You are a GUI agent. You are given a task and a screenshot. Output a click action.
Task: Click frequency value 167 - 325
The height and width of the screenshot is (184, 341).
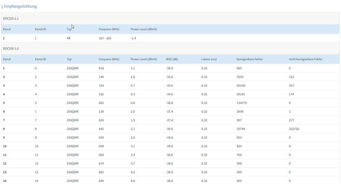(x=105, y=38)
